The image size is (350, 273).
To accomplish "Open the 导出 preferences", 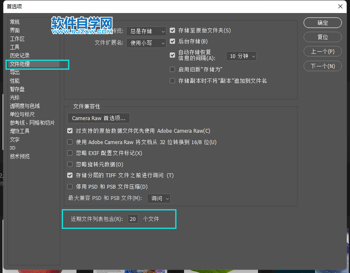I will coord(15,73).
